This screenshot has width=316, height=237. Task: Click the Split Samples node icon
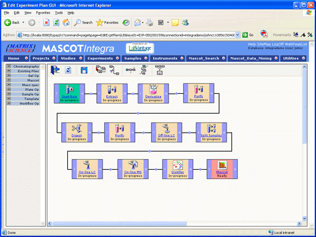click(x=211, y=128)
